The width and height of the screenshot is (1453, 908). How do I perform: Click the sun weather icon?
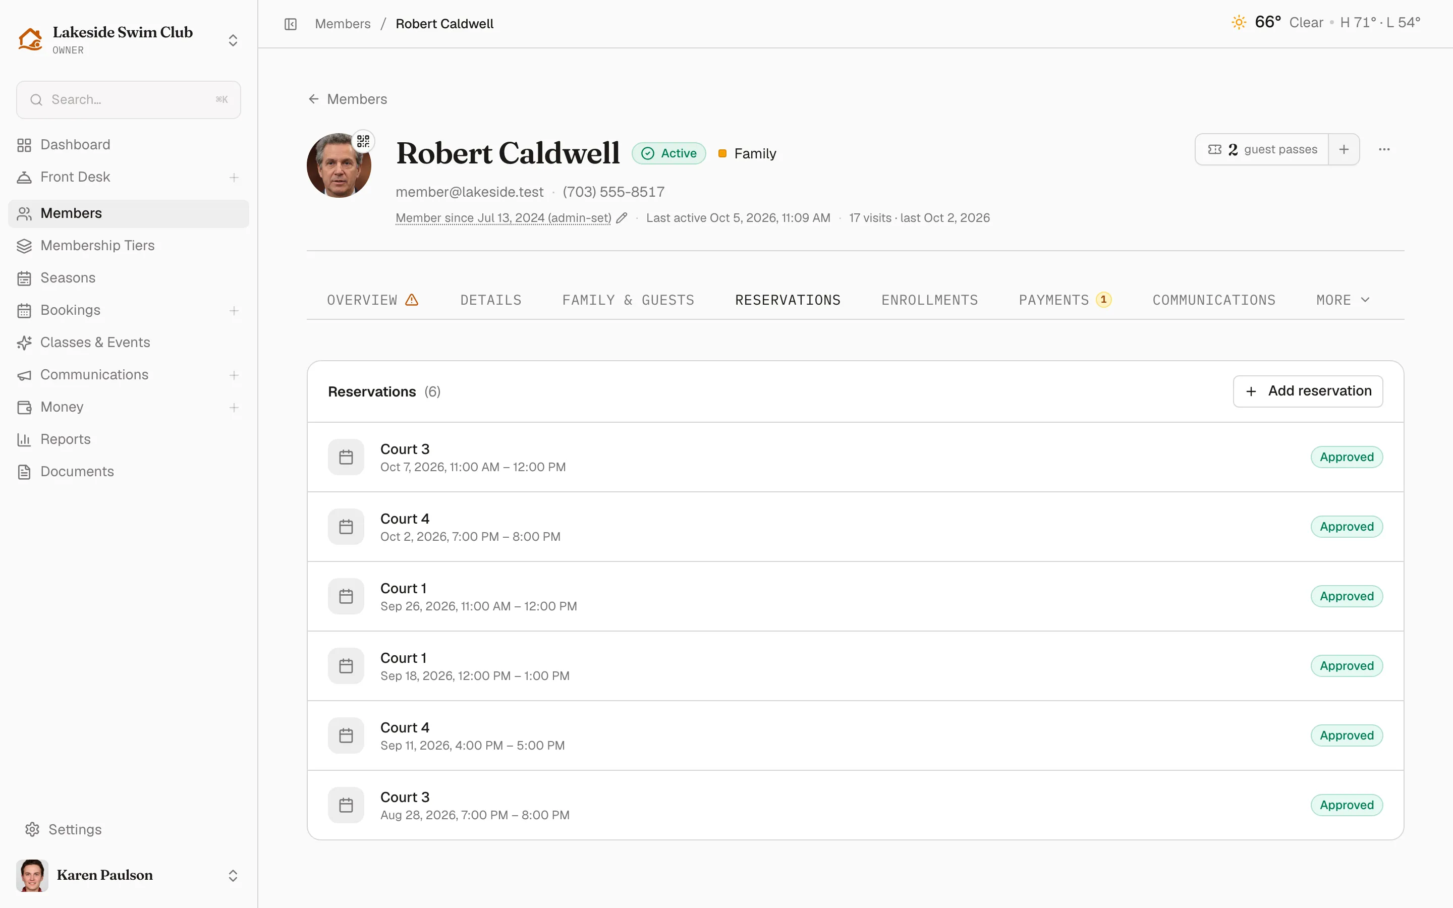coord(1239,23)
